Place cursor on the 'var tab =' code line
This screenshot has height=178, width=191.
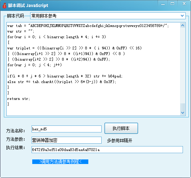point(88,26)
